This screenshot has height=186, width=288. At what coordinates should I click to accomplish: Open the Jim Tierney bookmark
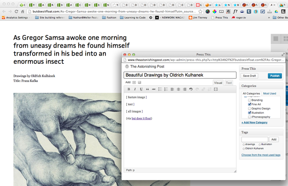click(x=198, y=17)
